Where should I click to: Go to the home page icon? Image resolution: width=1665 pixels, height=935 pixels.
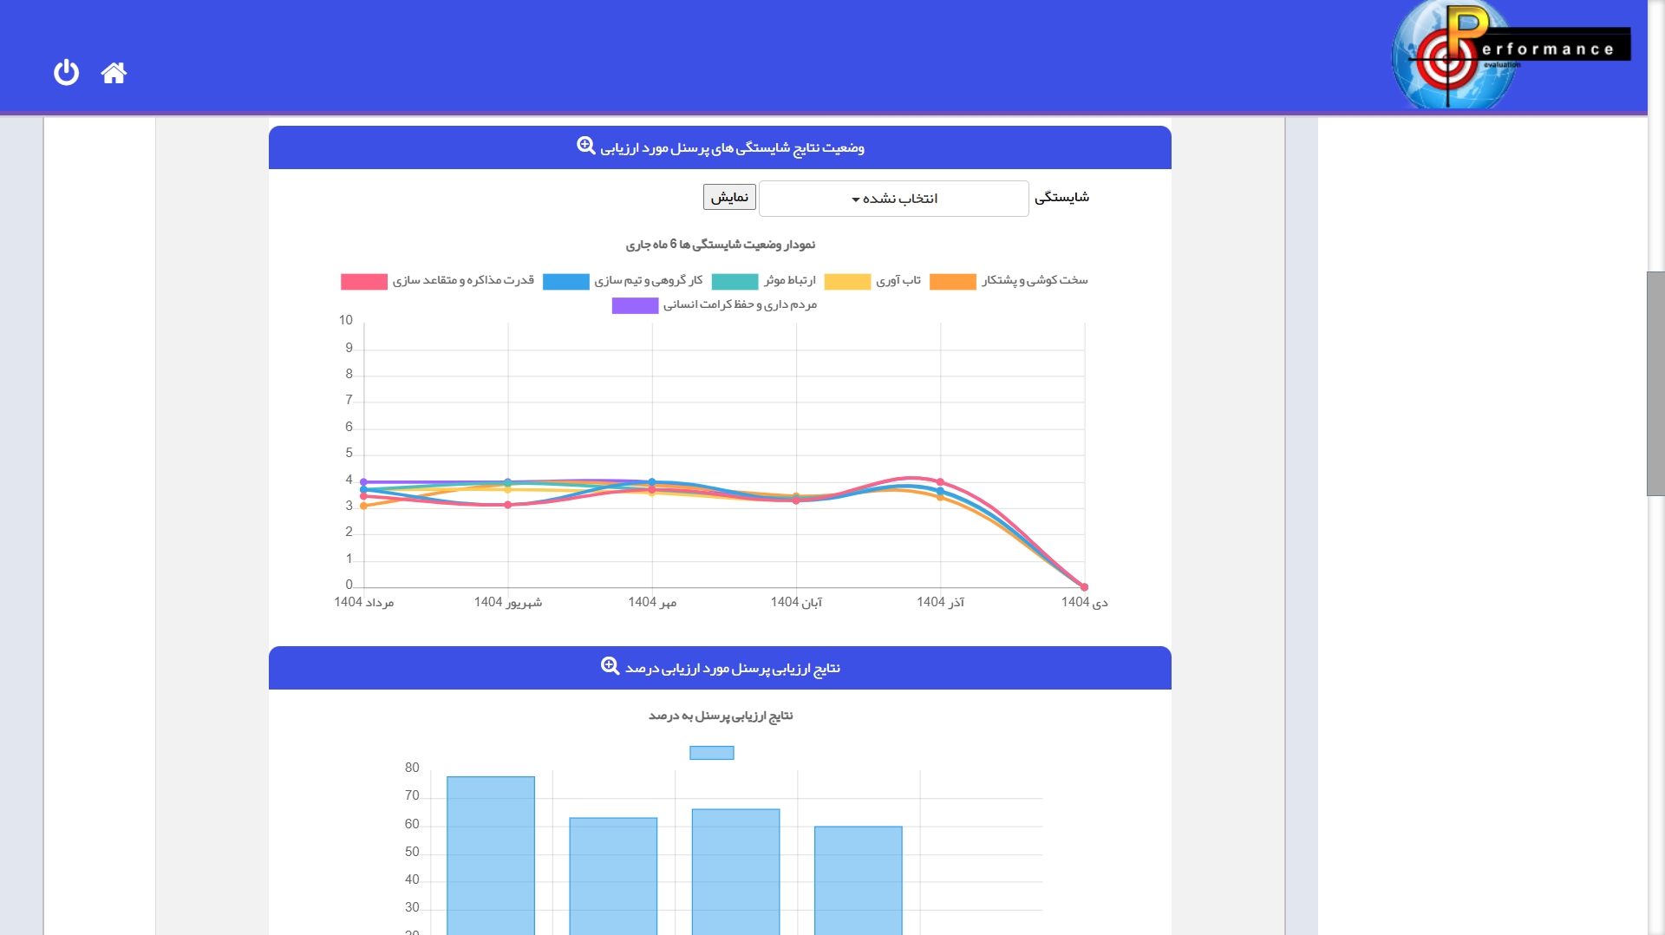click(114, 73)
